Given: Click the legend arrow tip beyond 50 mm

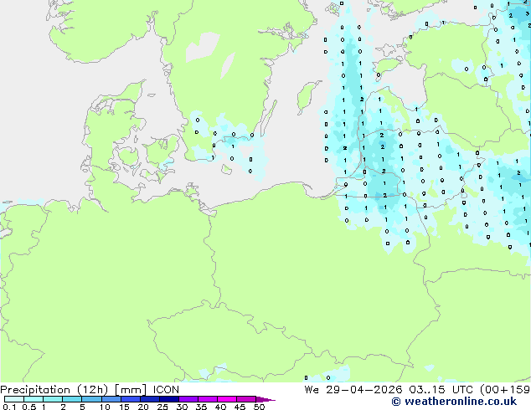Looking at the screenshot, I should pyautogui.click(x=265, y=399).
